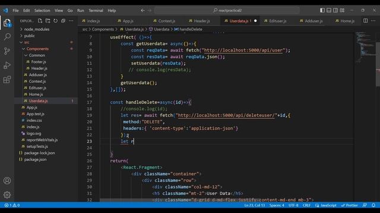Click the unsaved dot on Userdata.js tab
380x213 pixels.
point(255,21)
